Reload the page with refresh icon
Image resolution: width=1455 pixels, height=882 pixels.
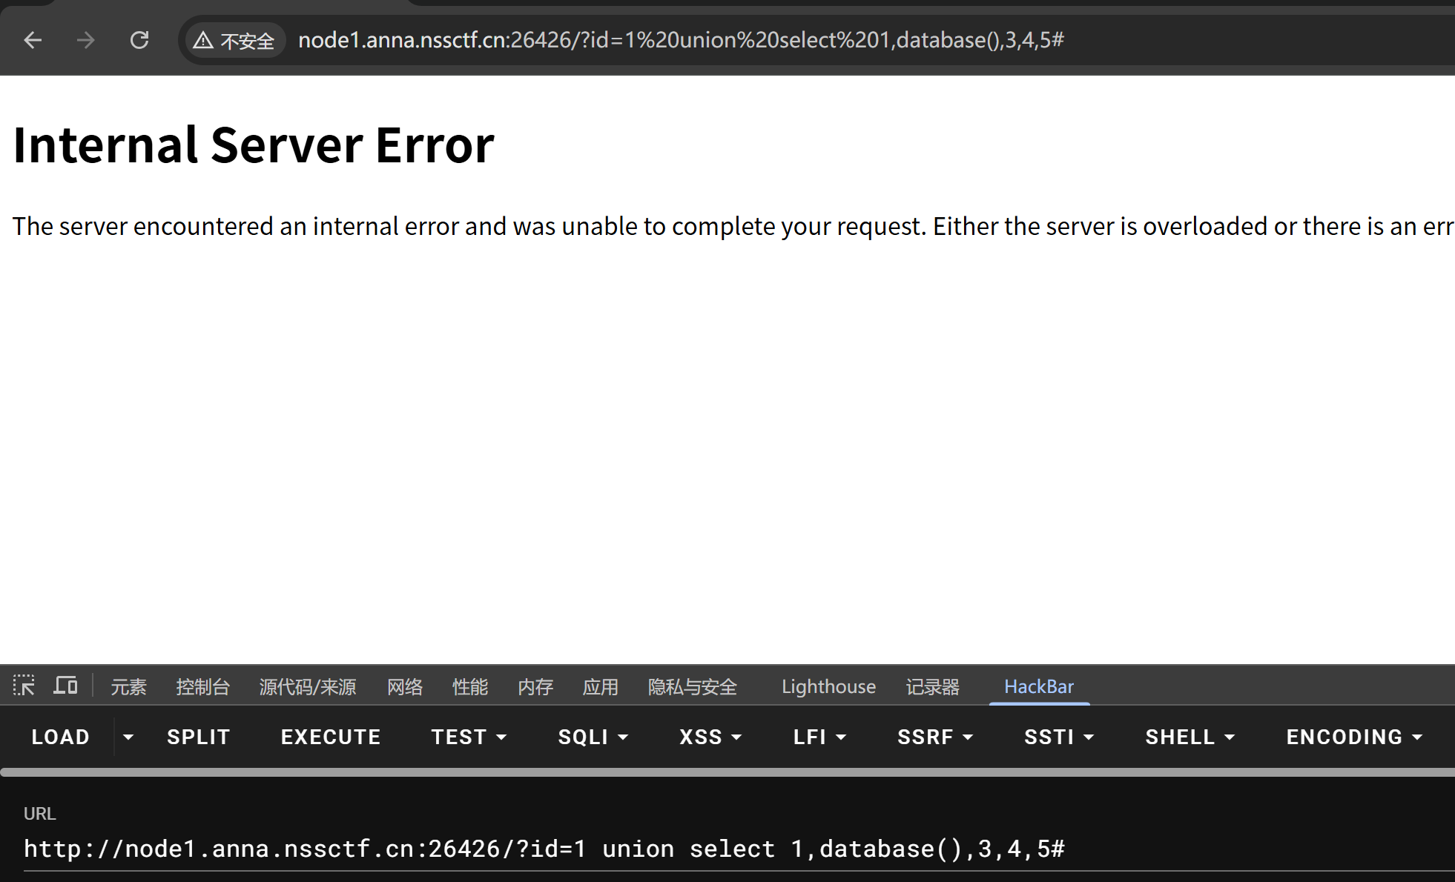139,40
